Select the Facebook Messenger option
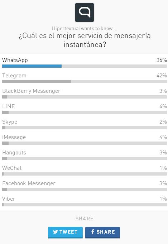This screenshot has width=168, height=244. point(85,186)
